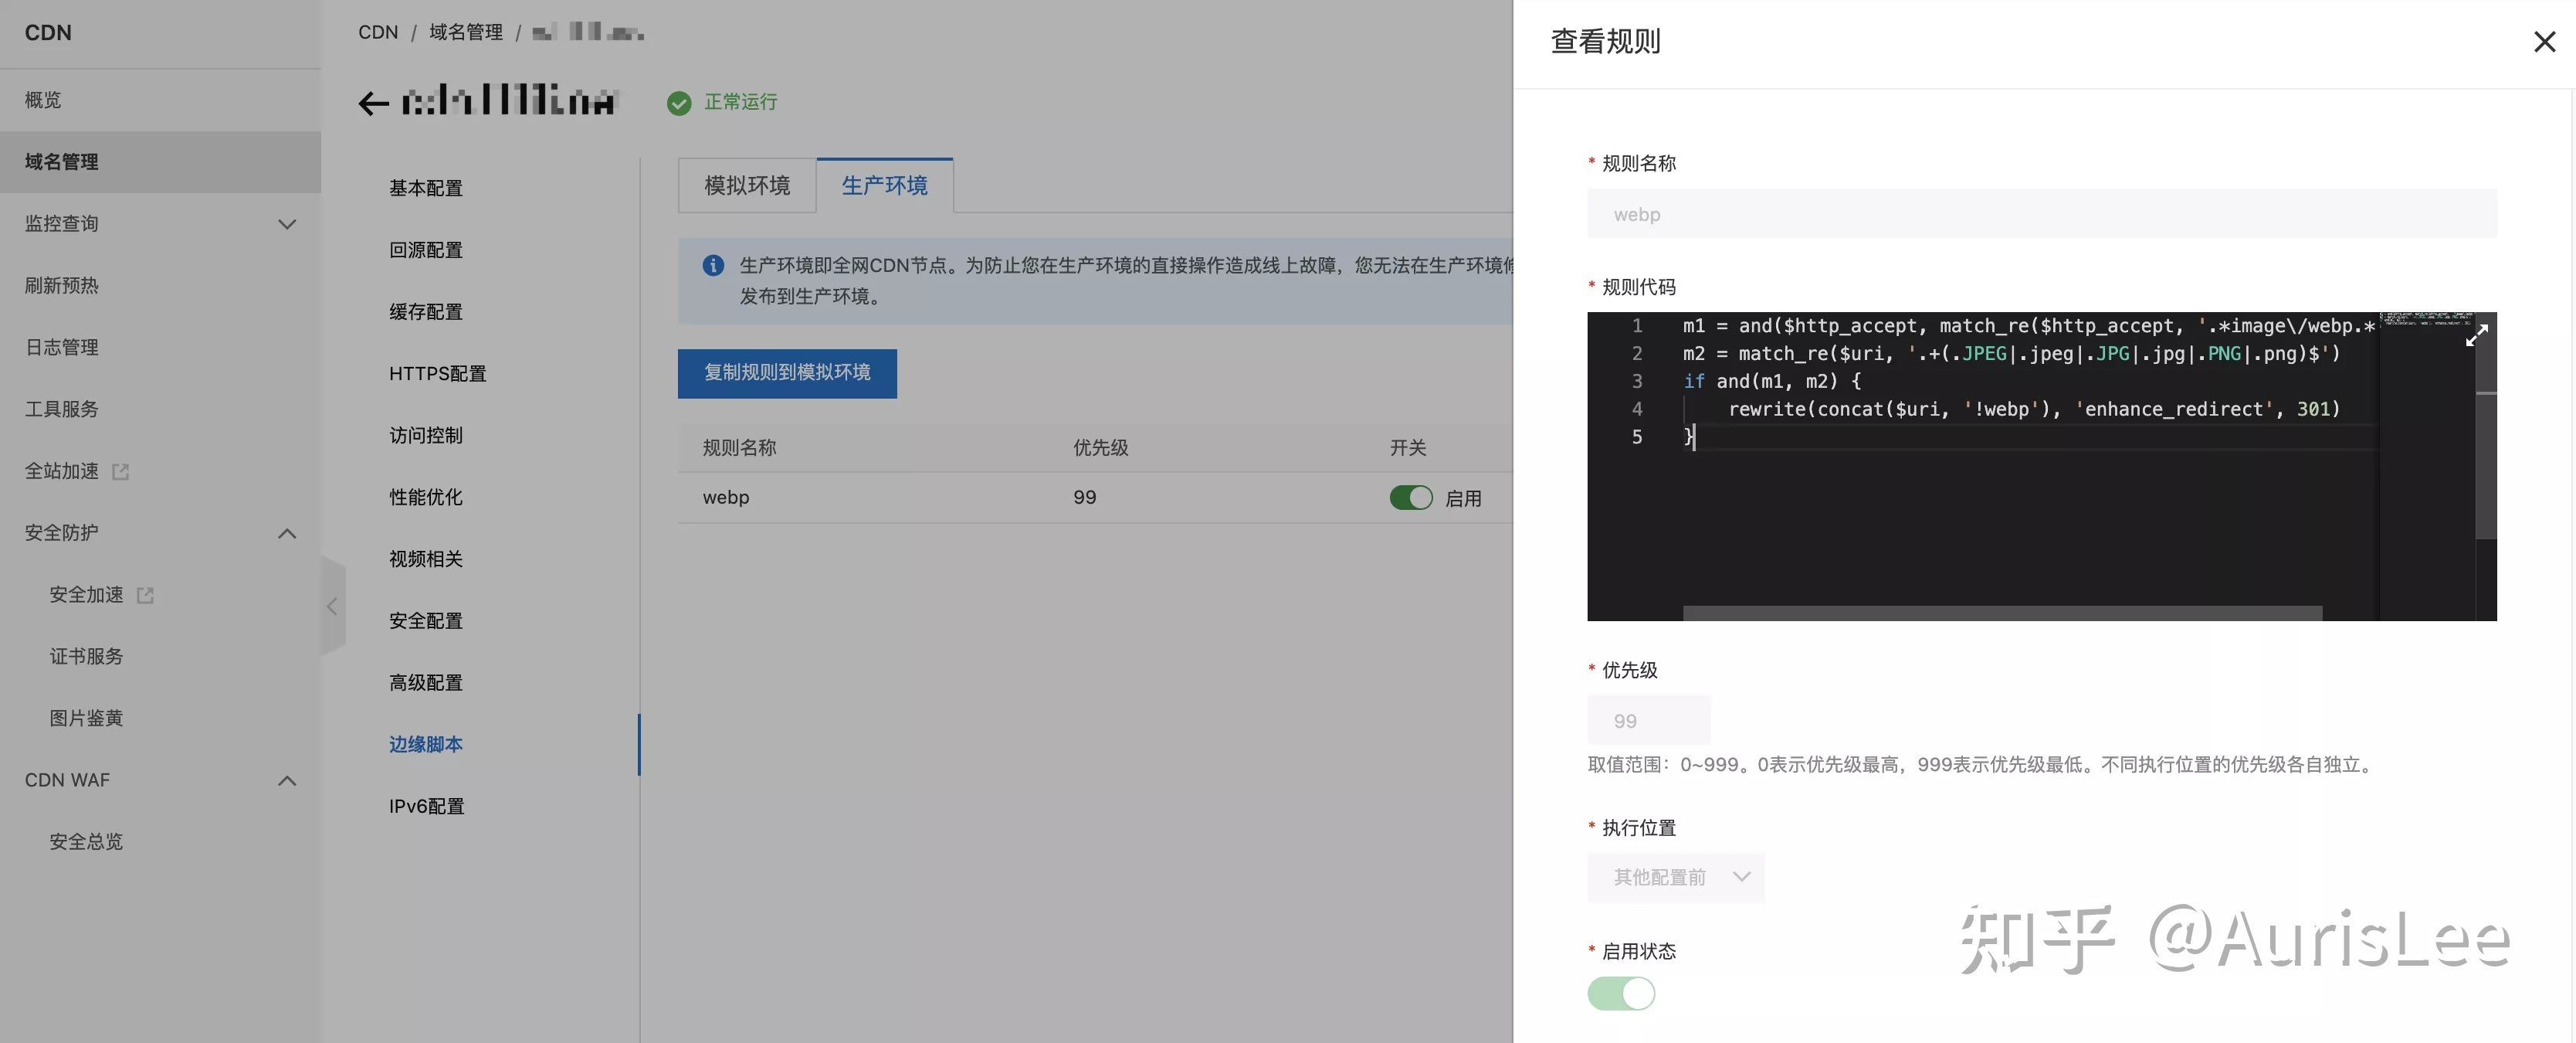Collapse the left sidebar with the arrow handle

pos(333,606)
